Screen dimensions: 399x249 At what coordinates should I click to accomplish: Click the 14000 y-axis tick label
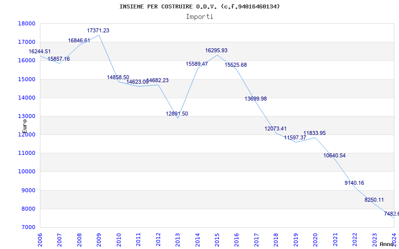[x=26, y=98]
